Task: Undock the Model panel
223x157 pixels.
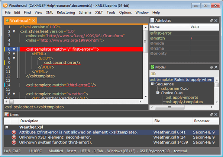Action: coord(212,67)
